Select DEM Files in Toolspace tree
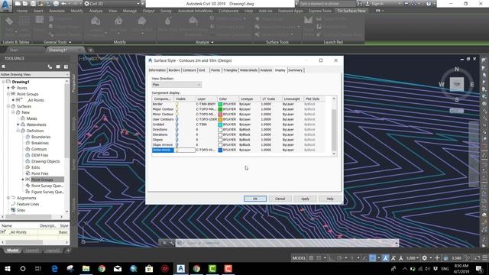The image size is (489, 275). [x=40, y=155]
